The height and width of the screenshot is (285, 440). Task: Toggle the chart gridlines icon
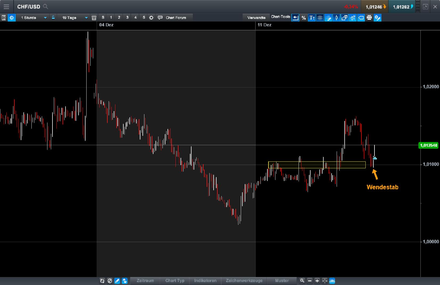tap(320, 18)
